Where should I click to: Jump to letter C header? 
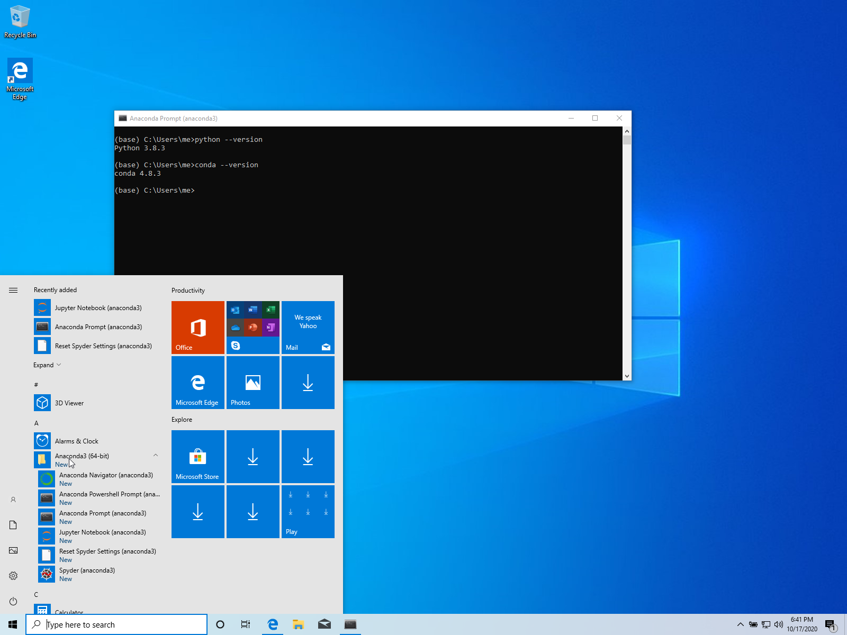tap(37, 595)
